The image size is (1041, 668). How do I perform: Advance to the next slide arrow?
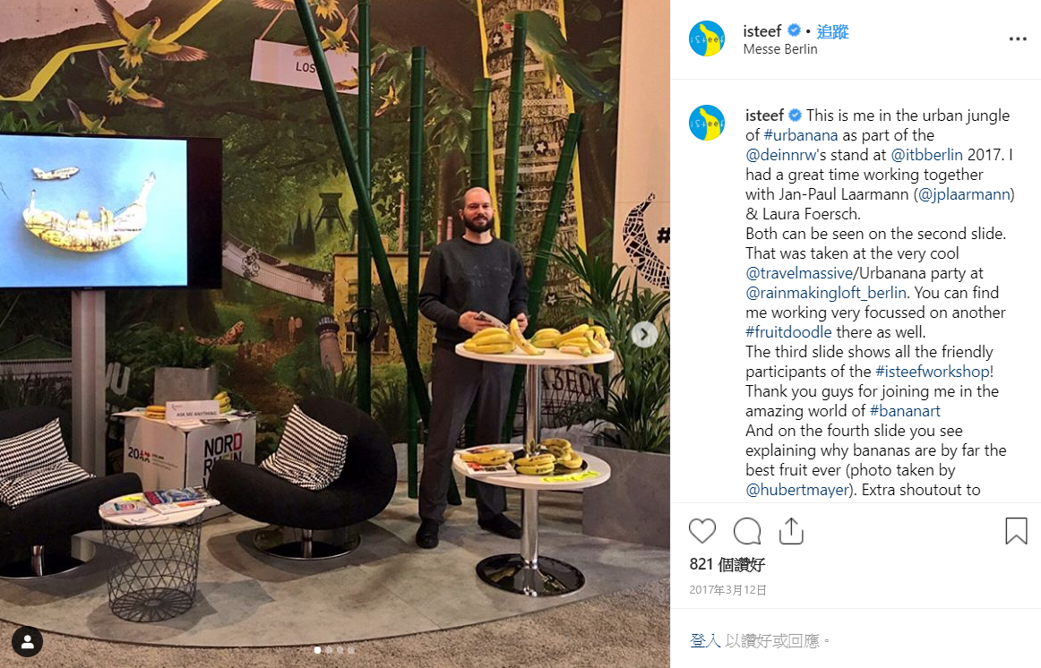point(644,334)
